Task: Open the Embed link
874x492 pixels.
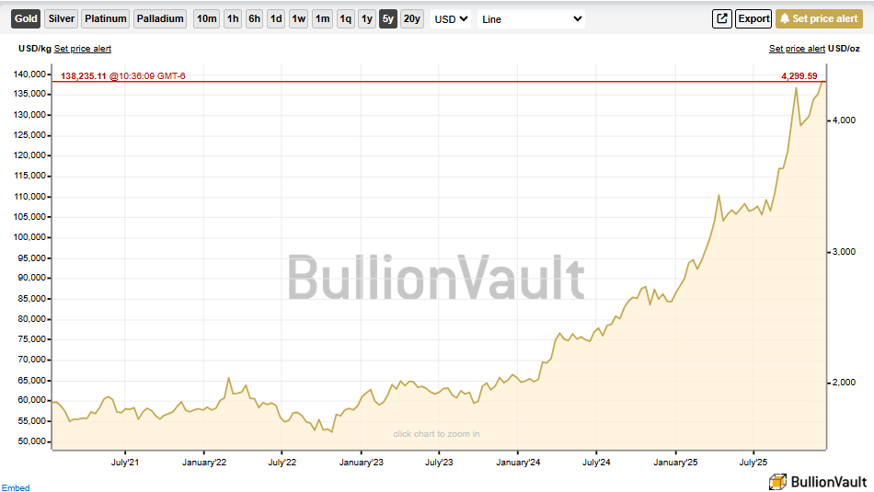Action: click(x=16, y=487)
